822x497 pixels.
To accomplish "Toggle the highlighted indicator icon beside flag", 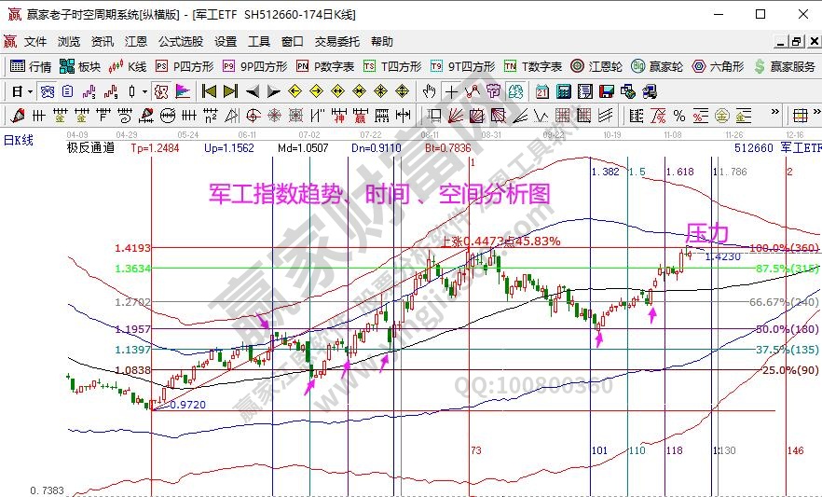I will click(x=161, y=91).
